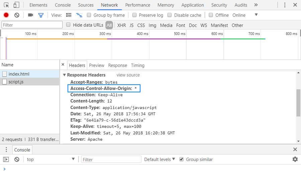Viewport: 301px width, 187px height.
Task: Filter requests by Doc type
Action: (x=193, y=25)
